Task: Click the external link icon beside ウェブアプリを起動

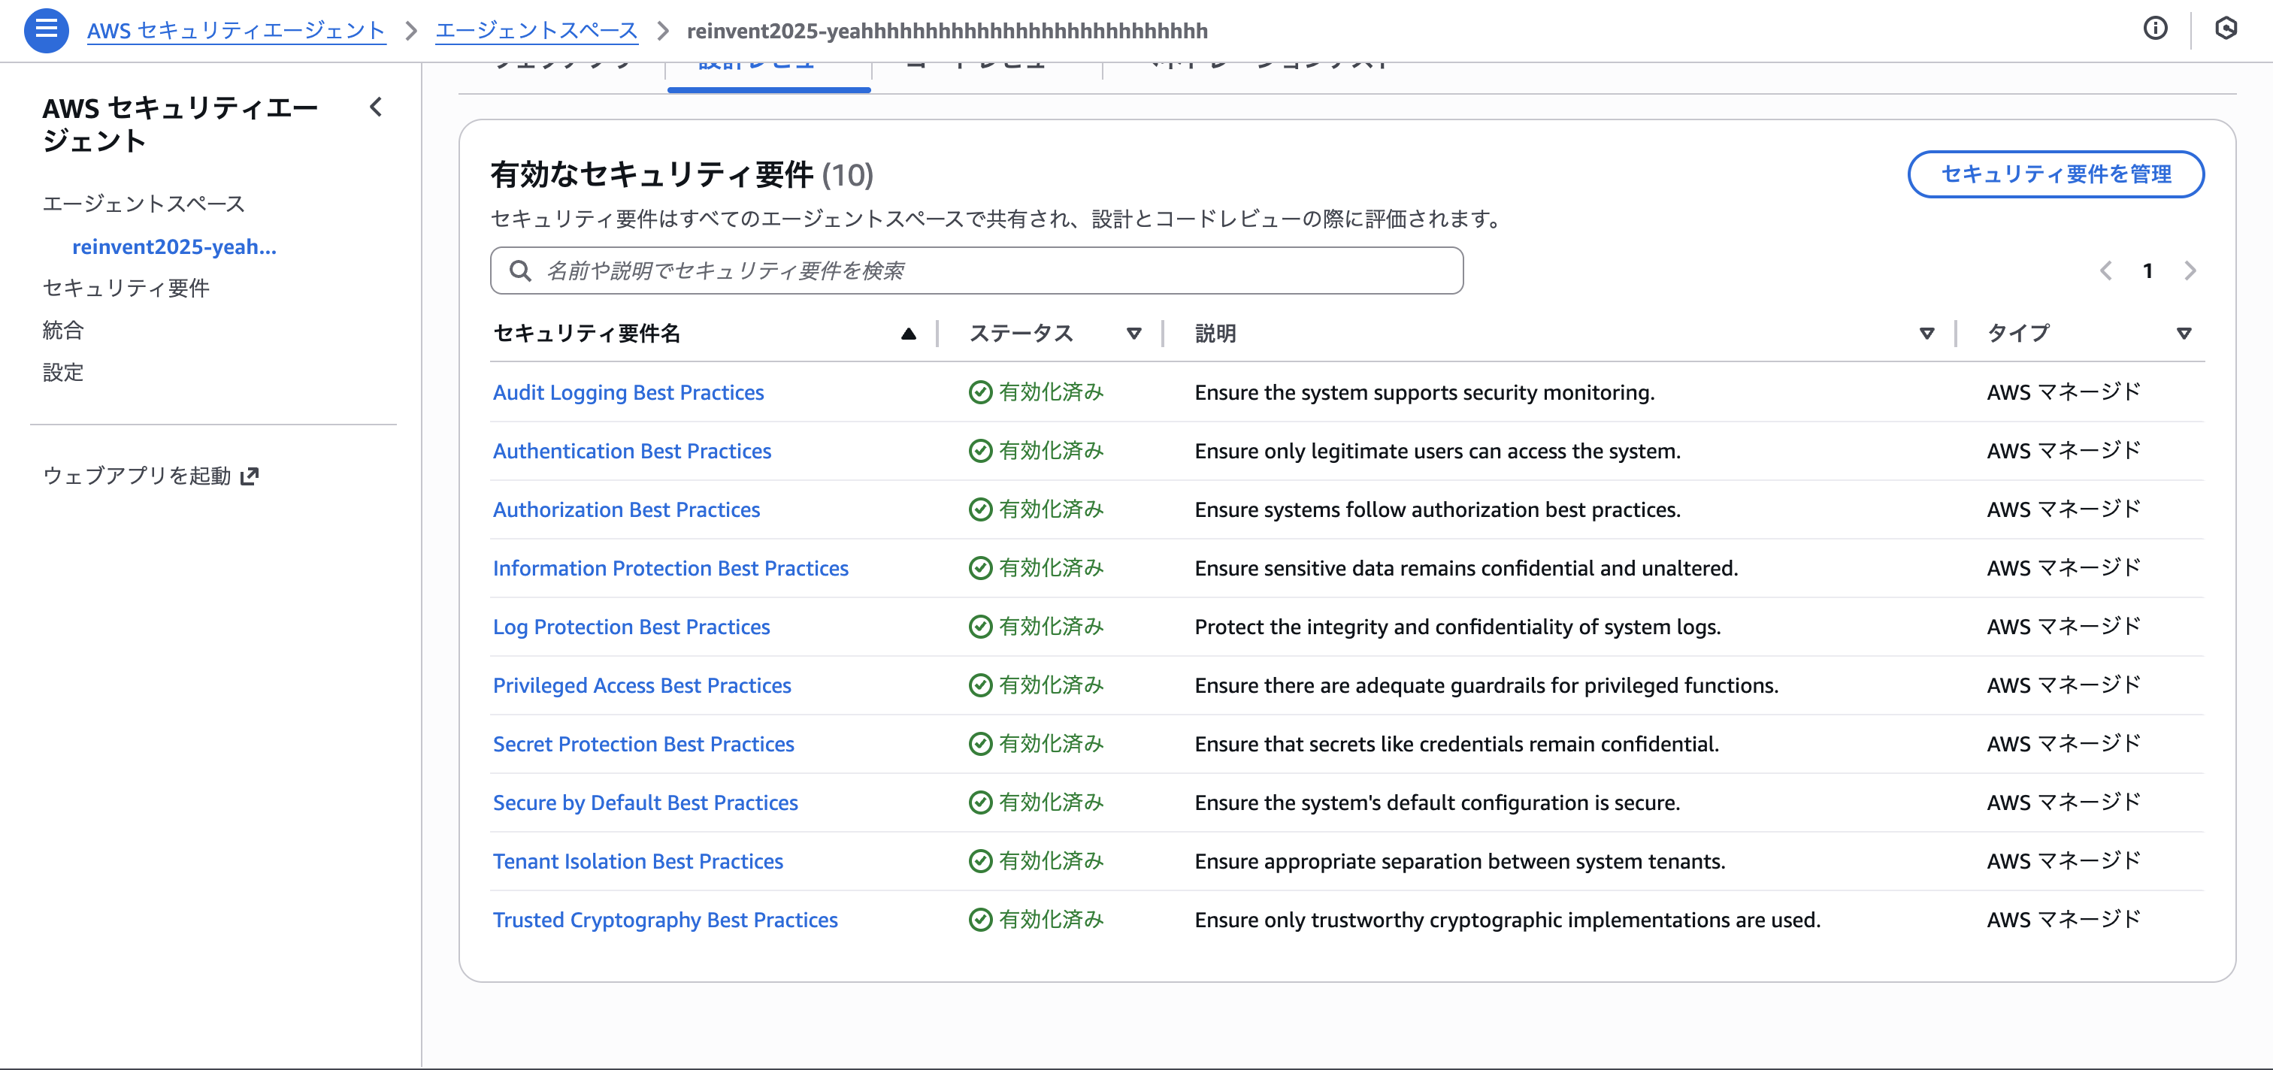Action: point(250,476)
